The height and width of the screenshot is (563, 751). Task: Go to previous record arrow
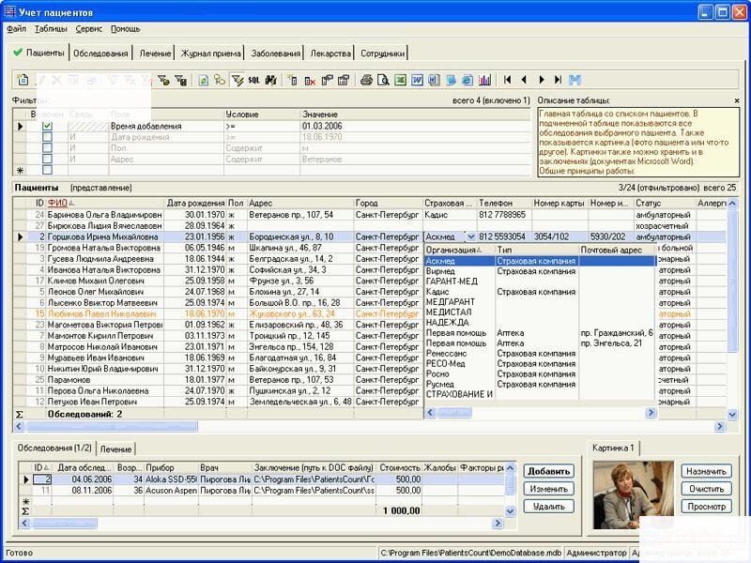(x=524, y=80)
